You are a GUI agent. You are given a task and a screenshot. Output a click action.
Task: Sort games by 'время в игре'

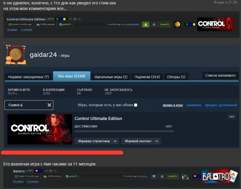point(173,105)
